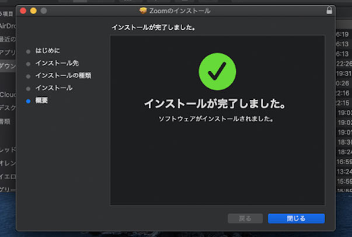Click the lock icon in title bar
Screen dimensions: 352x237
point(329,11)
